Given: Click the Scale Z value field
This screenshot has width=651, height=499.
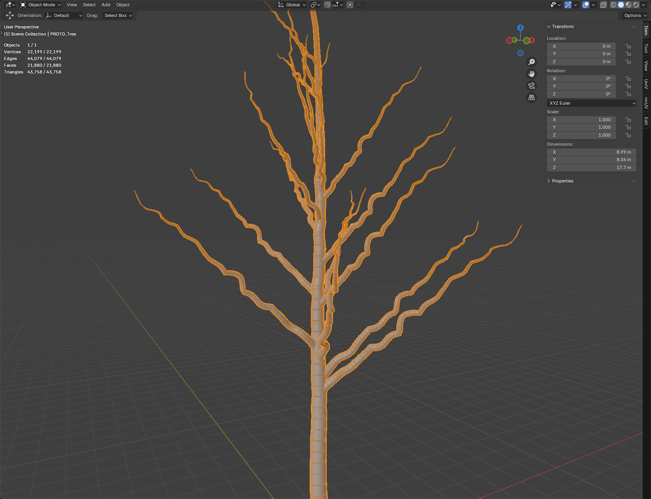Looking at the screenshot, I should point(581,135).
